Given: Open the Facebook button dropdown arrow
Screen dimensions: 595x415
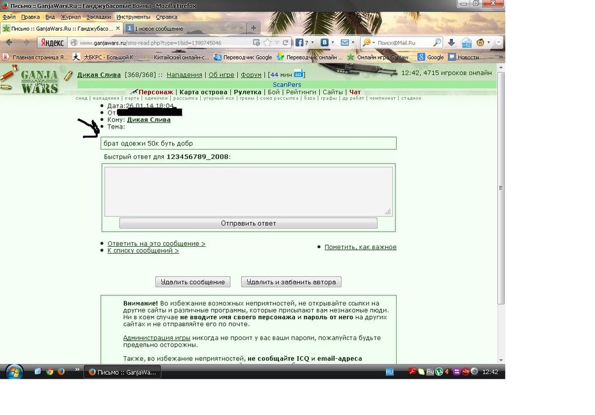Looking at the screenshot, I should click(312, 42).
